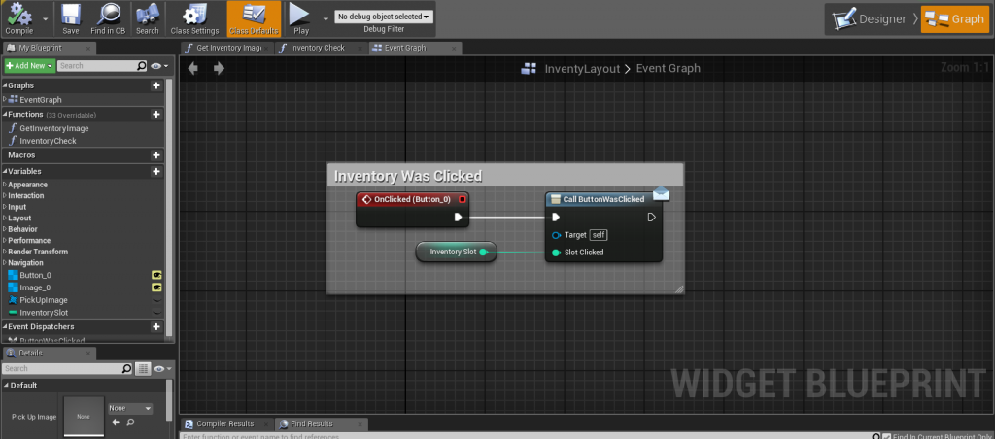995x439 pixels.
Task: Find in Content Browser
Action: [x=108, y=18]
